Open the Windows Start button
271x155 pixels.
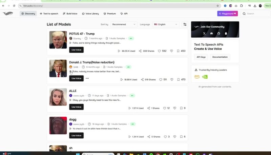click(x=78, y=154)
